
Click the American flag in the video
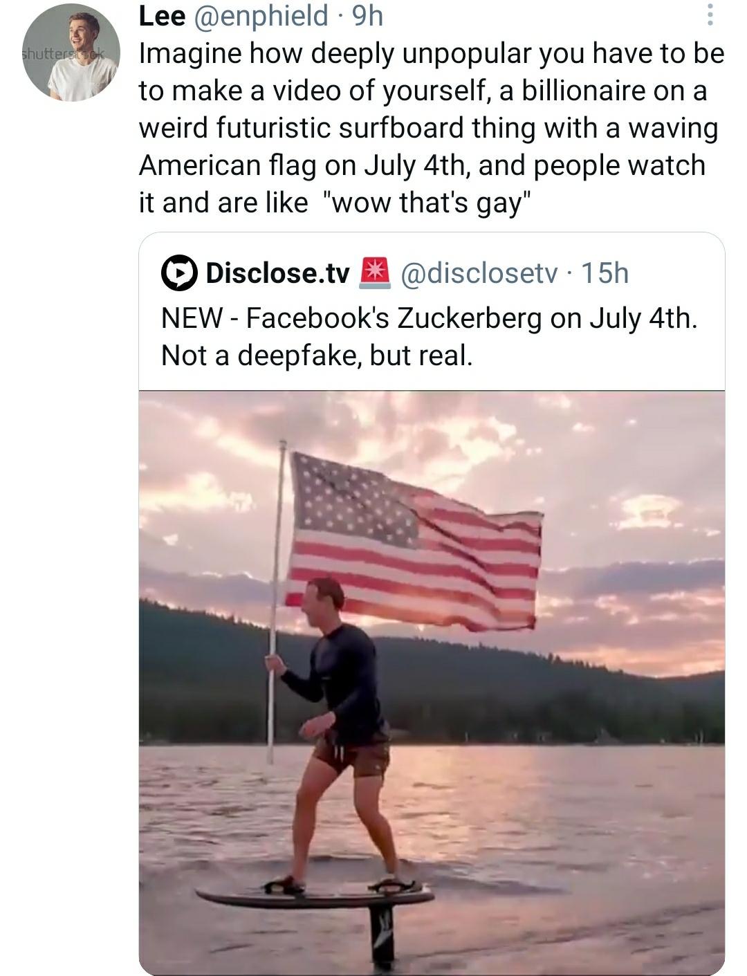tap(415, 540)
